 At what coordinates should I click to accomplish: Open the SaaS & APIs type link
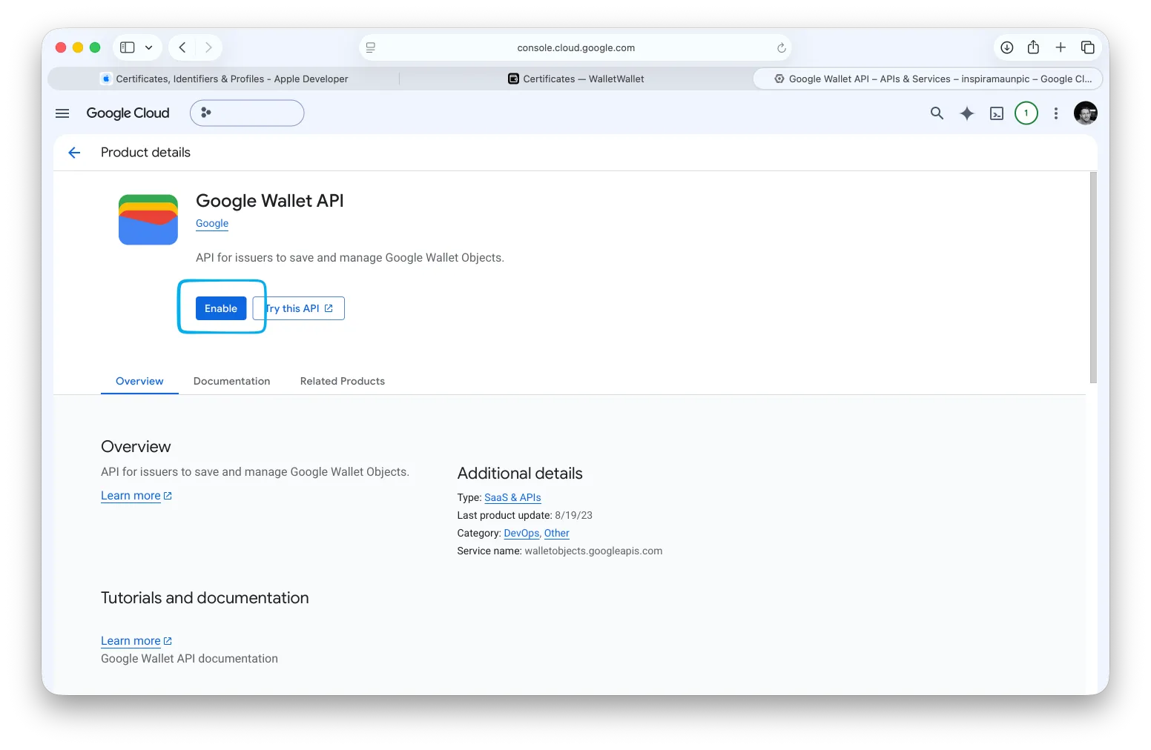[x=512, y=497]
